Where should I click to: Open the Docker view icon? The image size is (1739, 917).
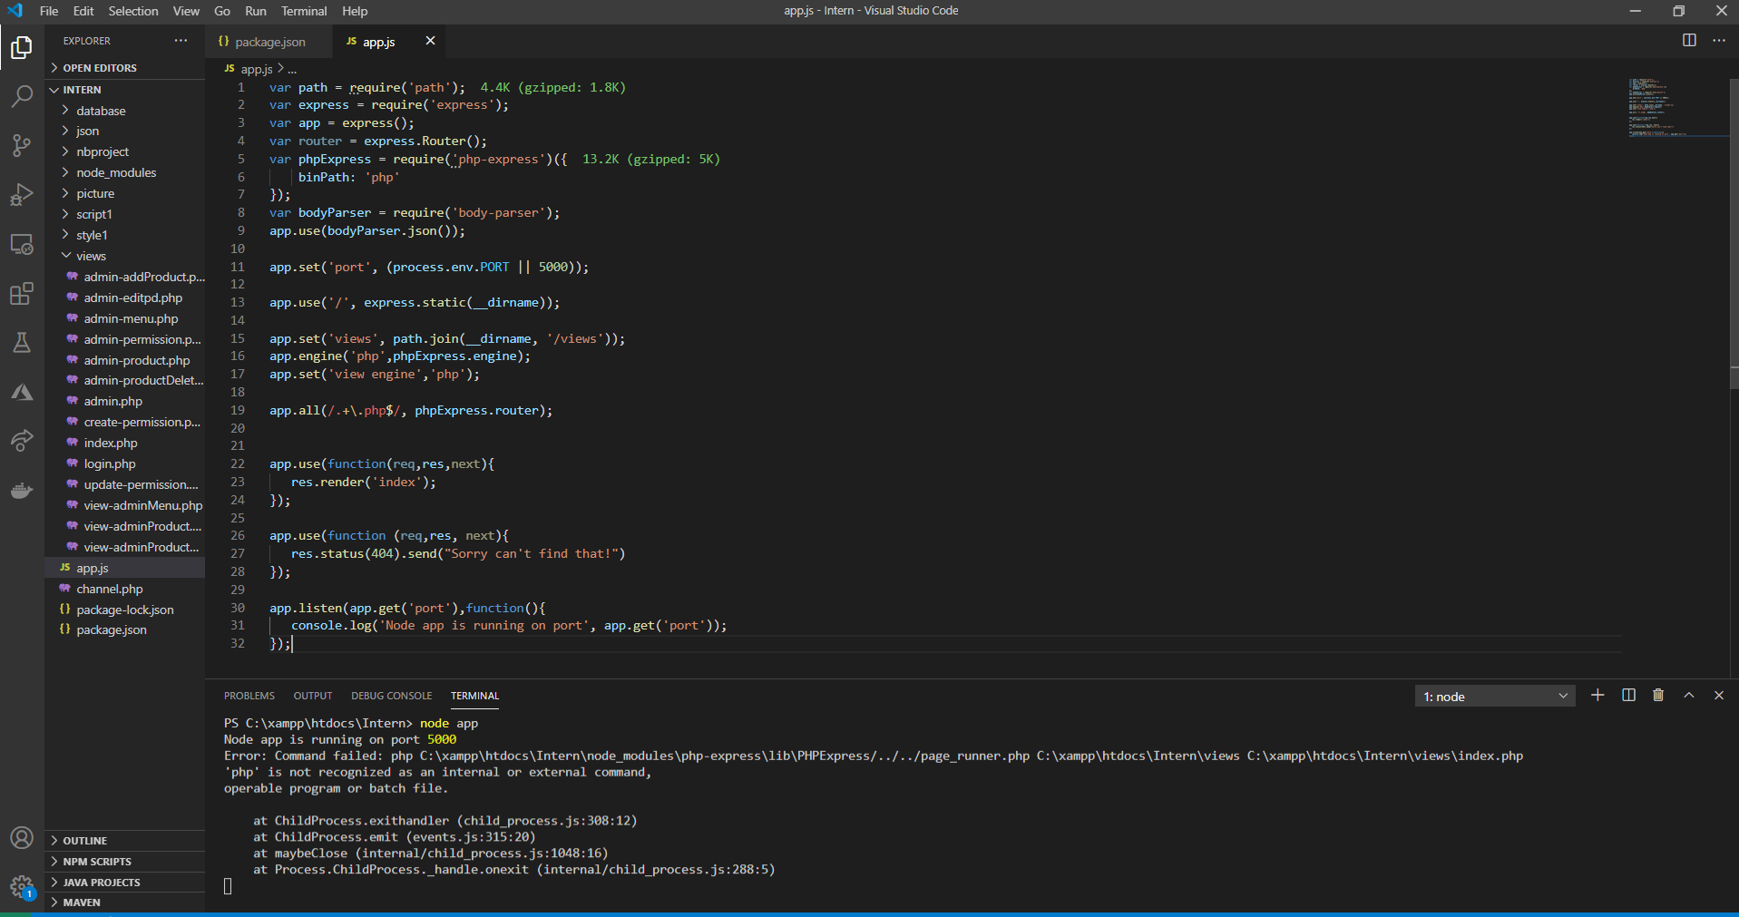point(22,491)
